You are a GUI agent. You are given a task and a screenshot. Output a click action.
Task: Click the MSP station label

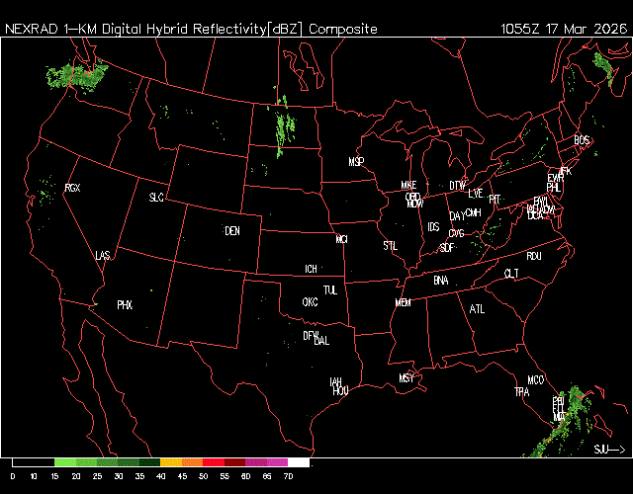[356, 161]
